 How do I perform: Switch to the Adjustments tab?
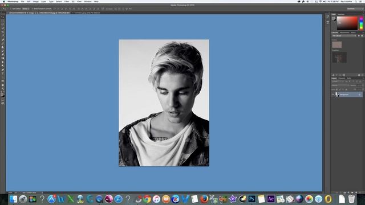point(344,32)
